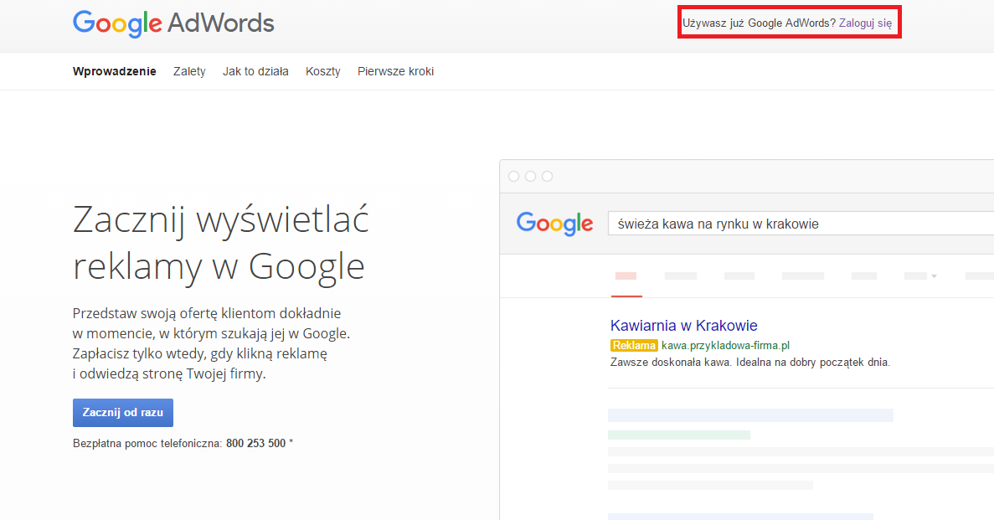This screenshot has width=994, height=520.
Task: Navigate to Pierwsze kroki
Action: click(395, 72)
